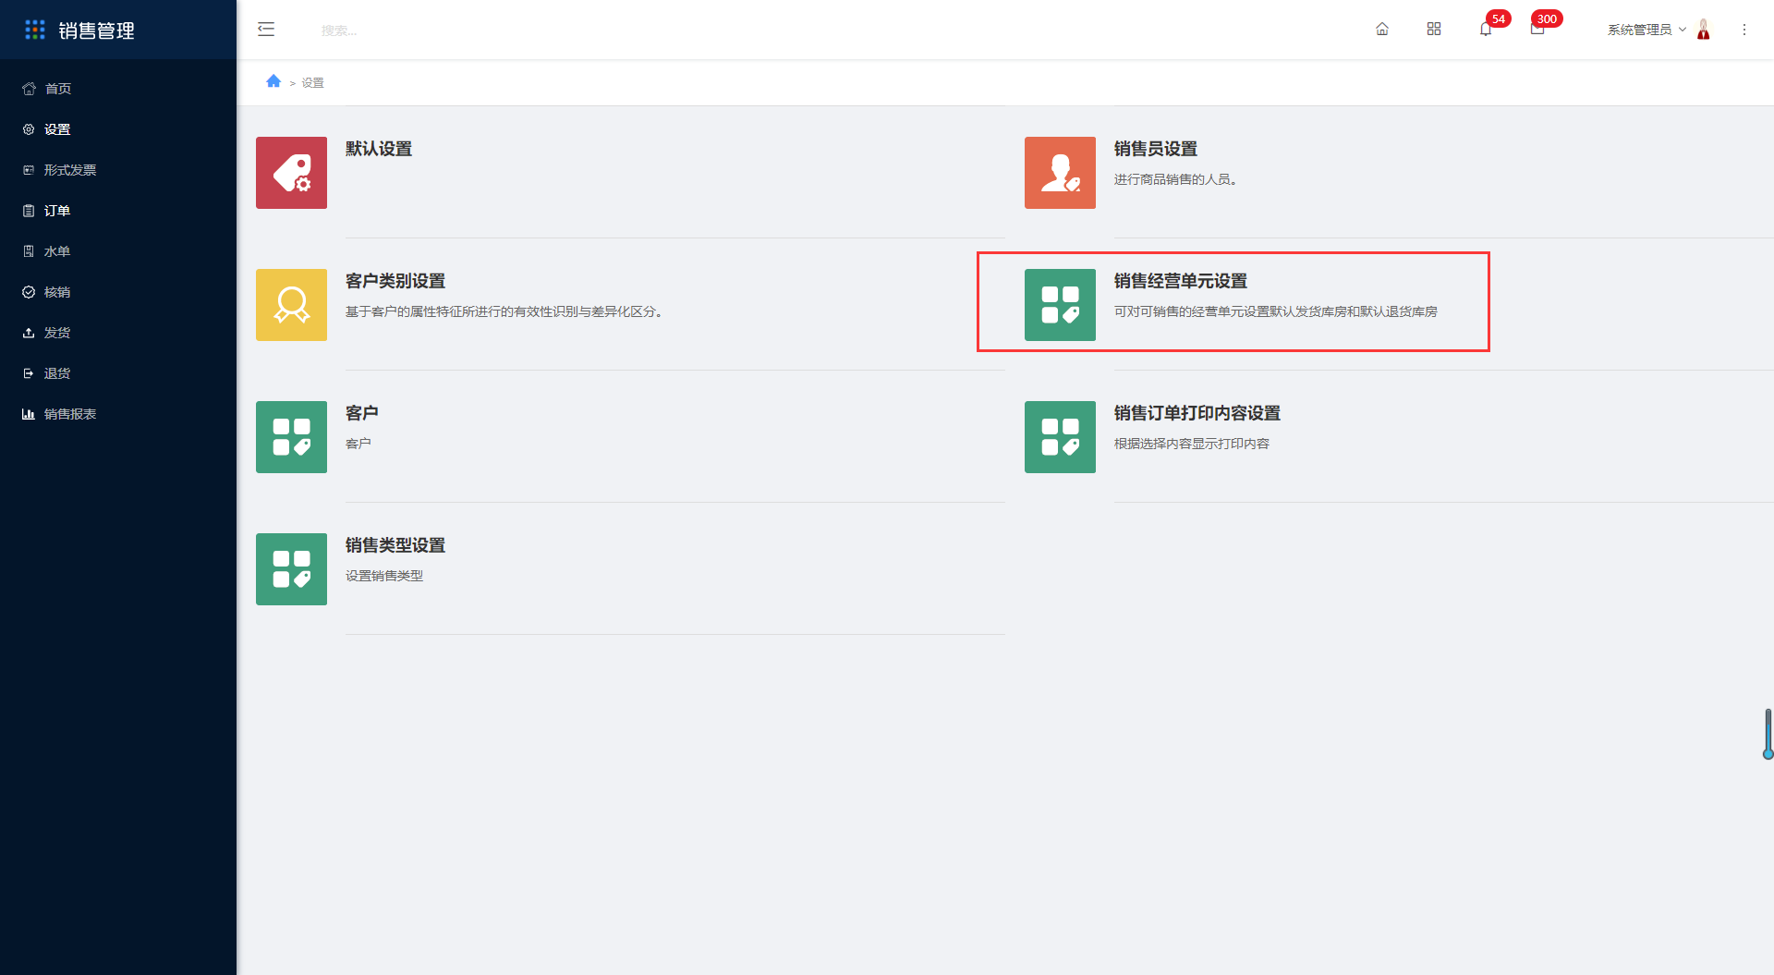The height and width of the screenshot is (975, 1774).
Task: Go to 形式发票 in the sidebar
Action: (x=118, y=170)
